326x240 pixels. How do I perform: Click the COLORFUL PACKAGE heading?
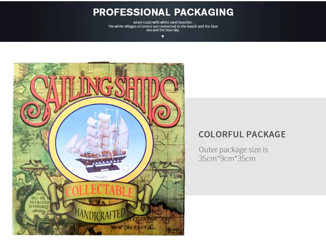(x=242, y=134)
